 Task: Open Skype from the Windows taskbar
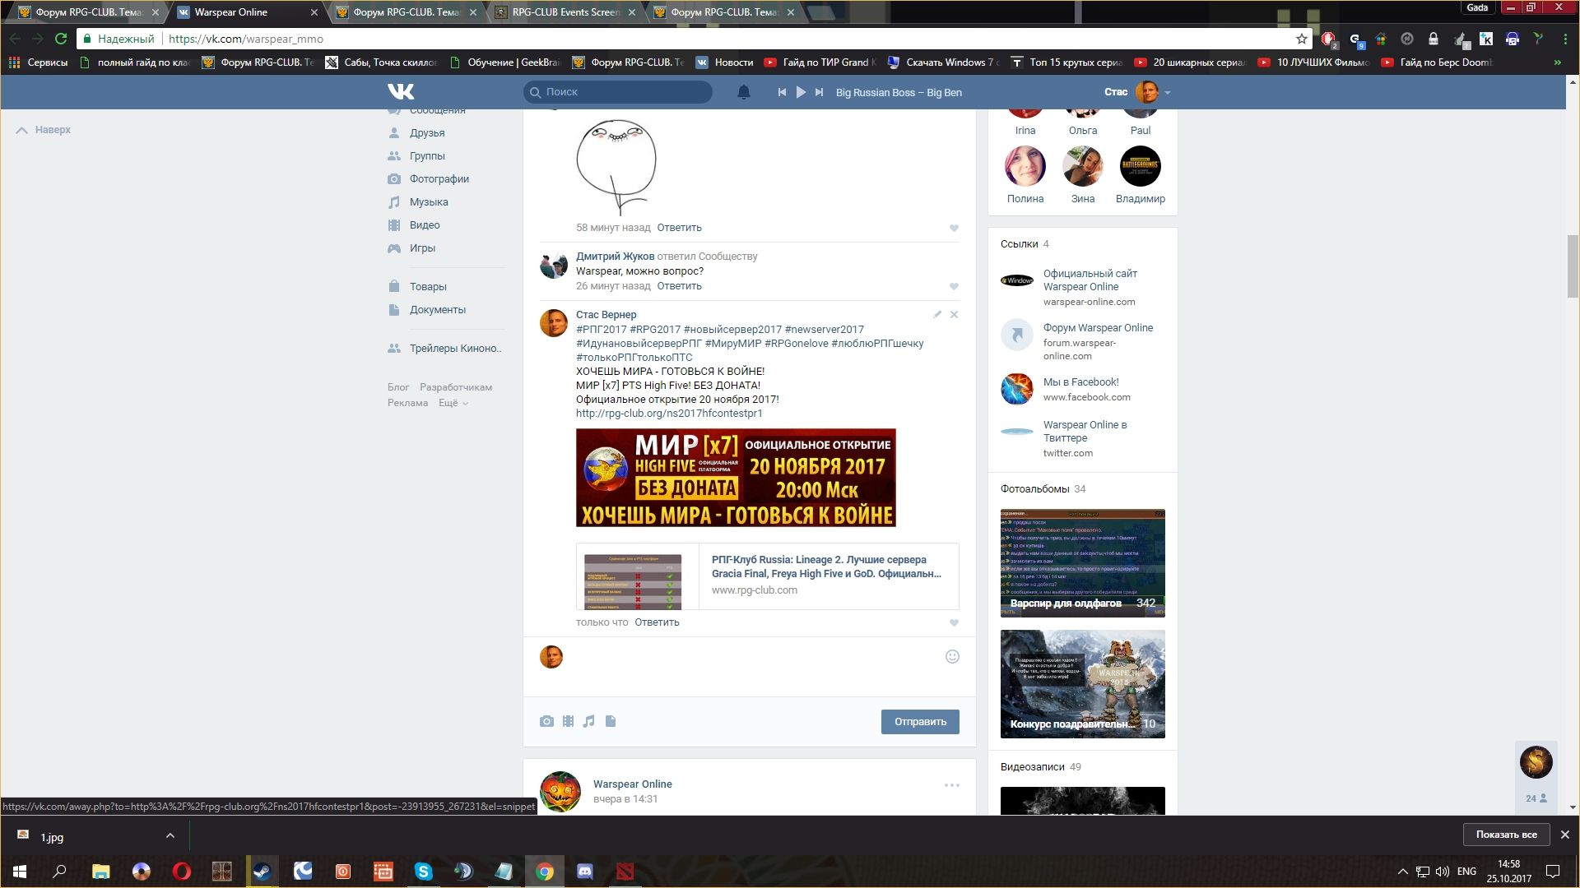[x=424, y=872]
